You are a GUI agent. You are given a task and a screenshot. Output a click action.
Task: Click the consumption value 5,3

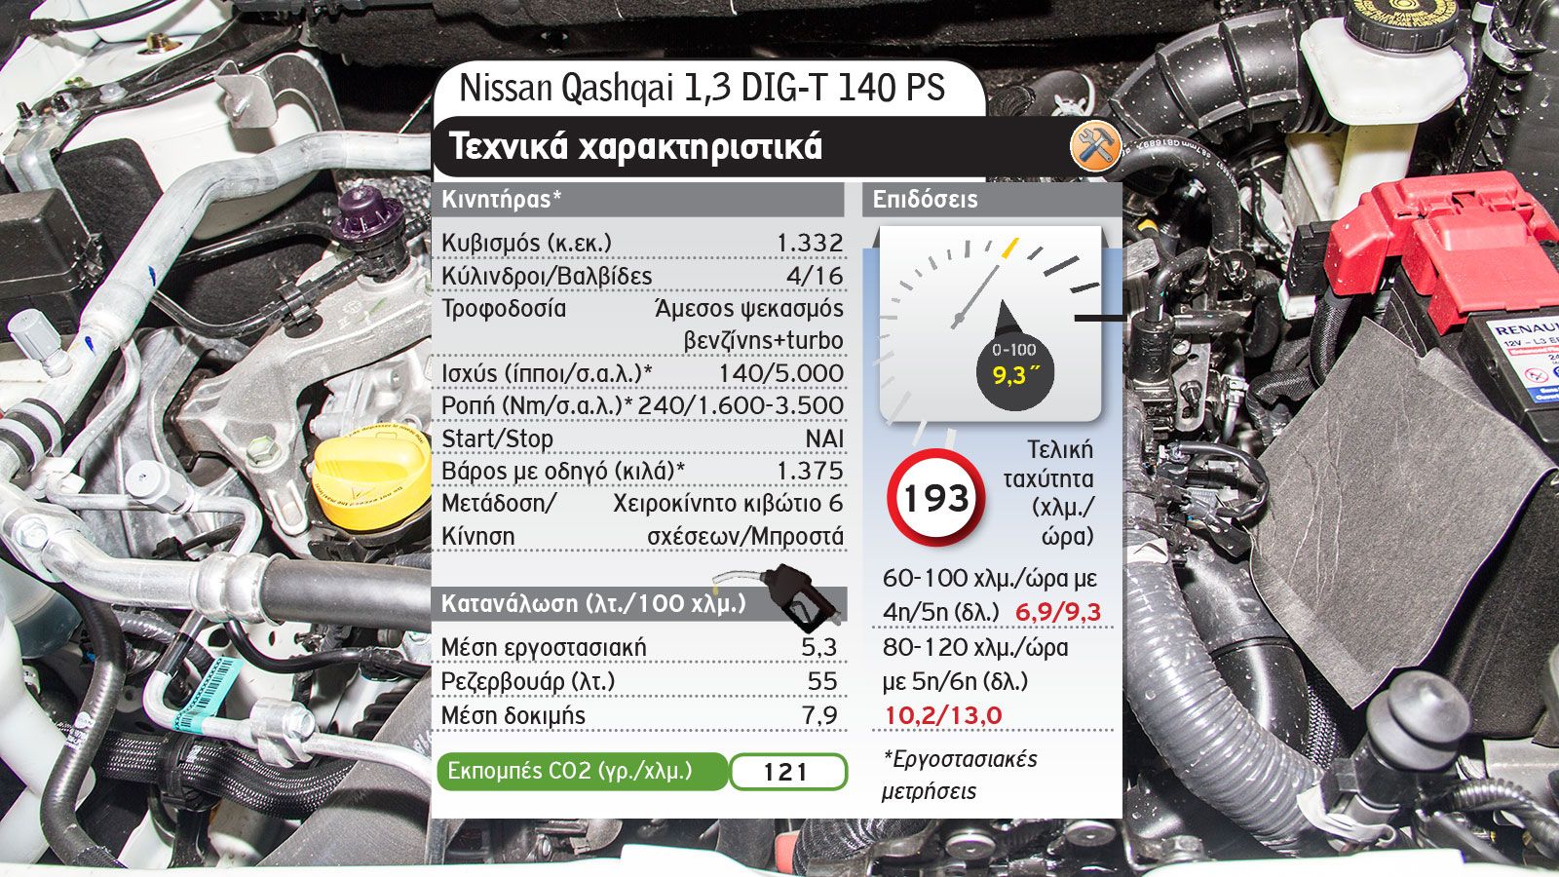(x=819, y=647)
